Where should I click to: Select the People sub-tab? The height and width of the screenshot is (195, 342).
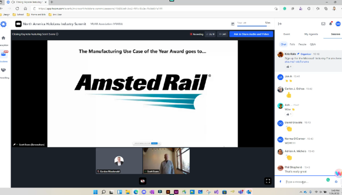[x=302, y=44]
